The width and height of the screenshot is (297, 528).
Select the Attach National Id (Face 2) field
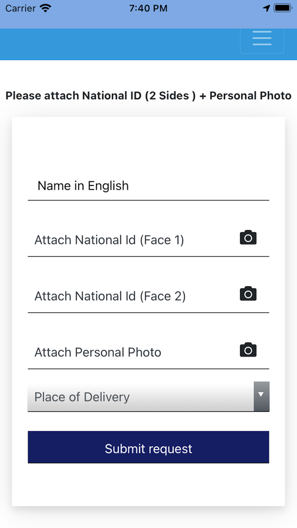click(127, 296)
